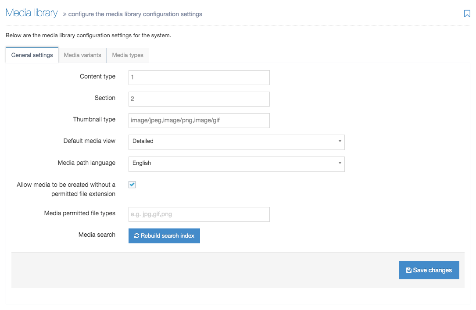Viewport: 476px width, 310px height.
Task: Click the arrow on the Default media view select
Action: point(340,141)
